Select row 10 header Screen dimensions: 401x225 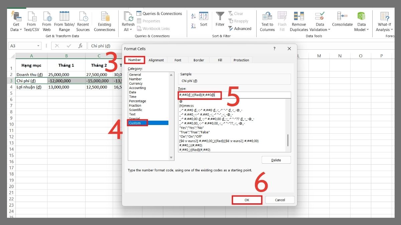(11, 124)
